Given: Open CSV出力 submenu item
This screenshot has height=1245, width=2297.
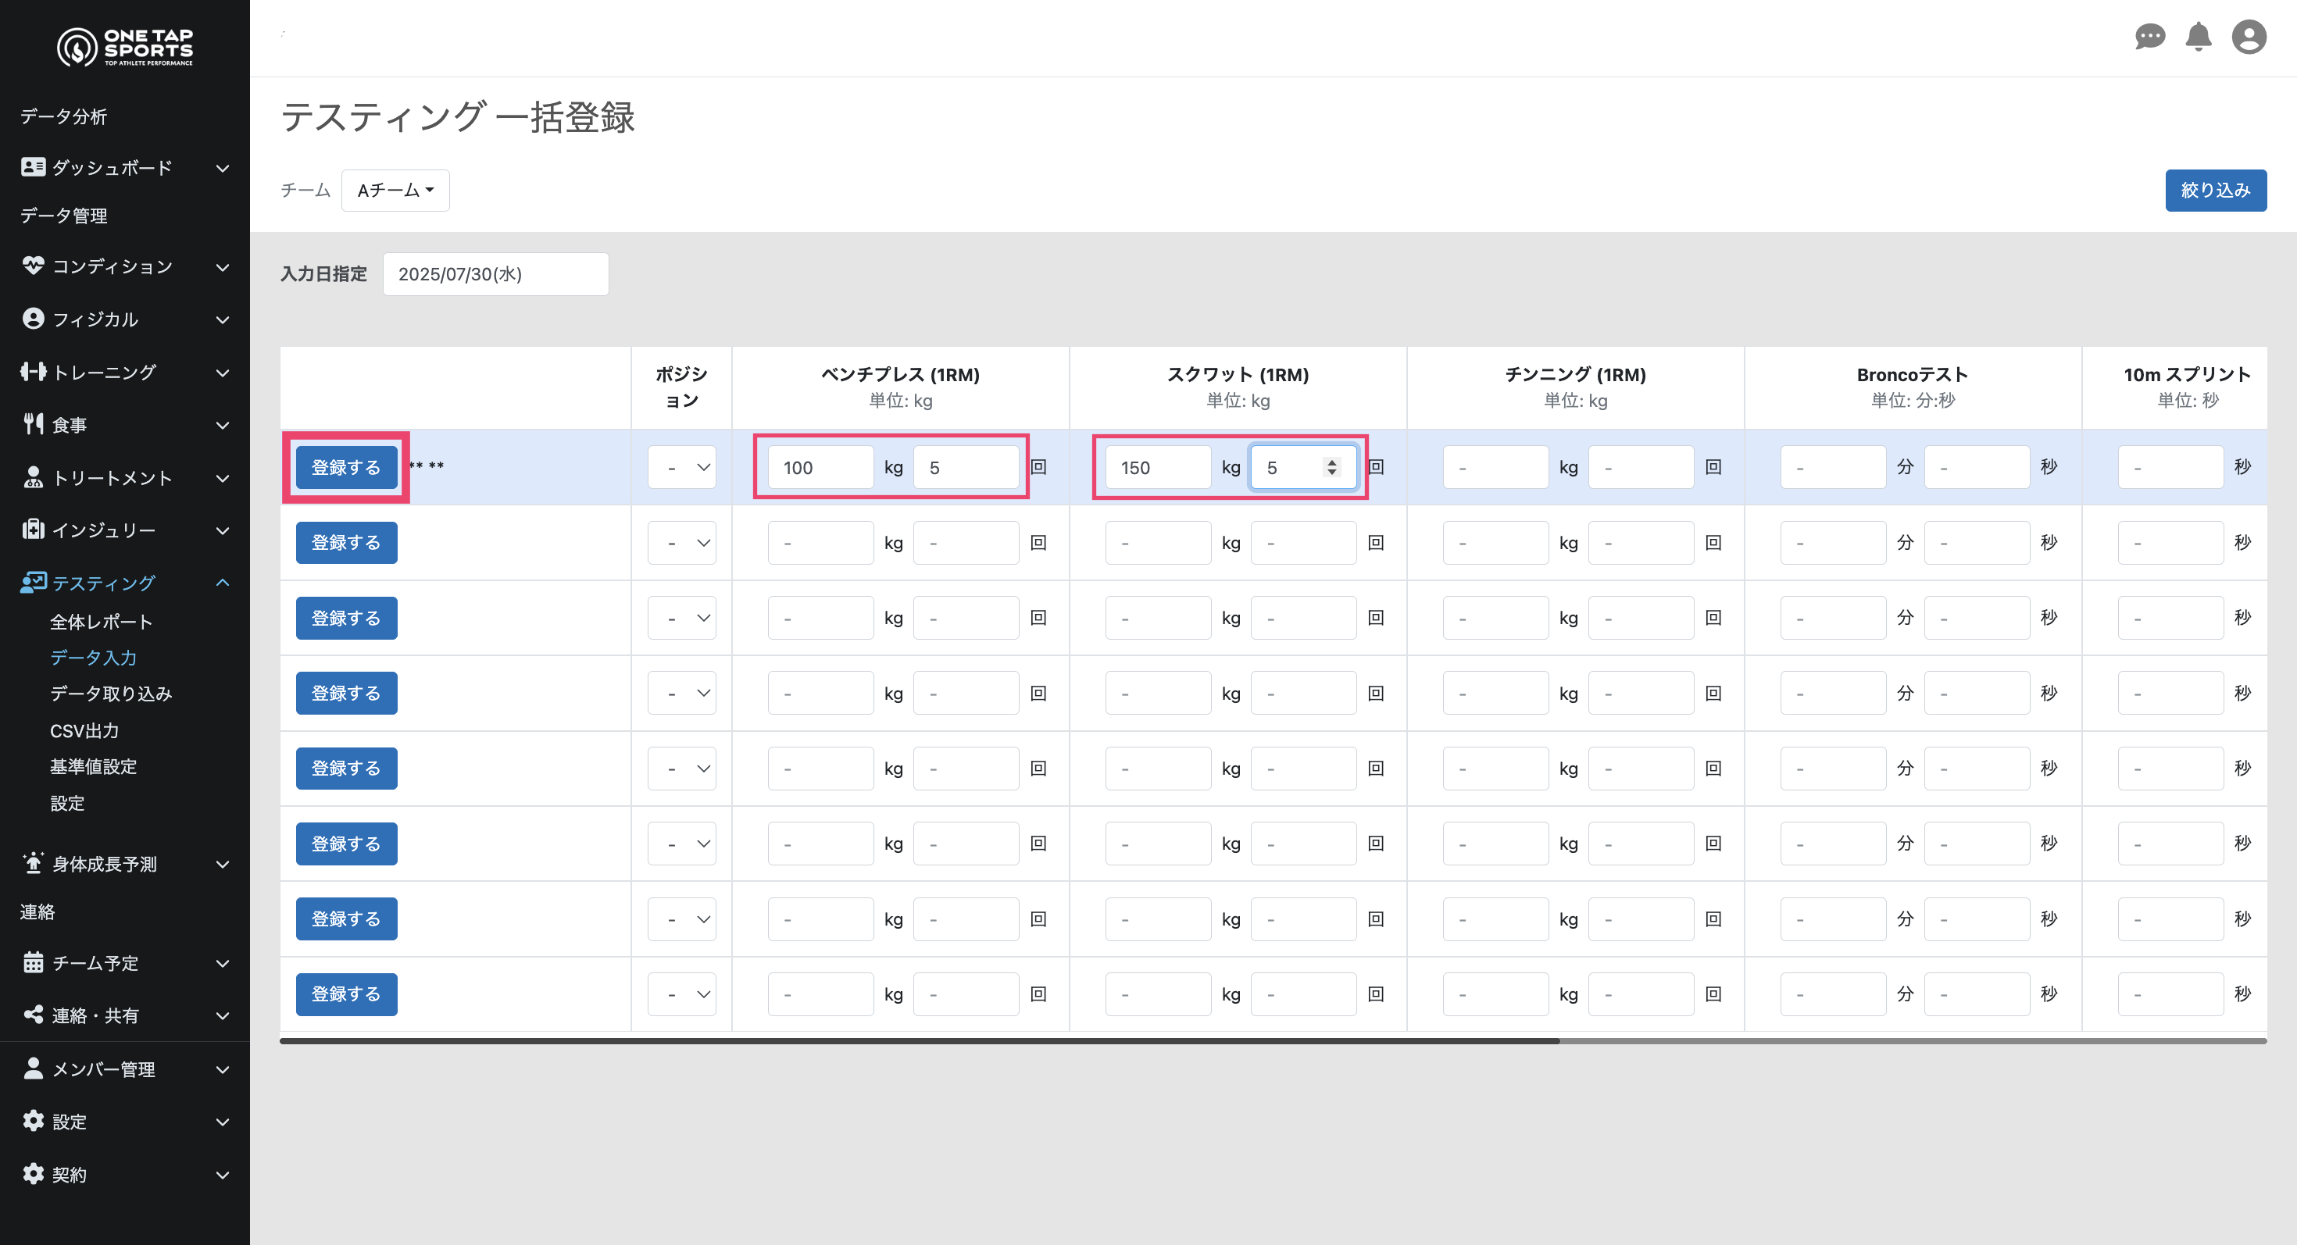Looking at the screenshot, I should [x=84, y=731].
